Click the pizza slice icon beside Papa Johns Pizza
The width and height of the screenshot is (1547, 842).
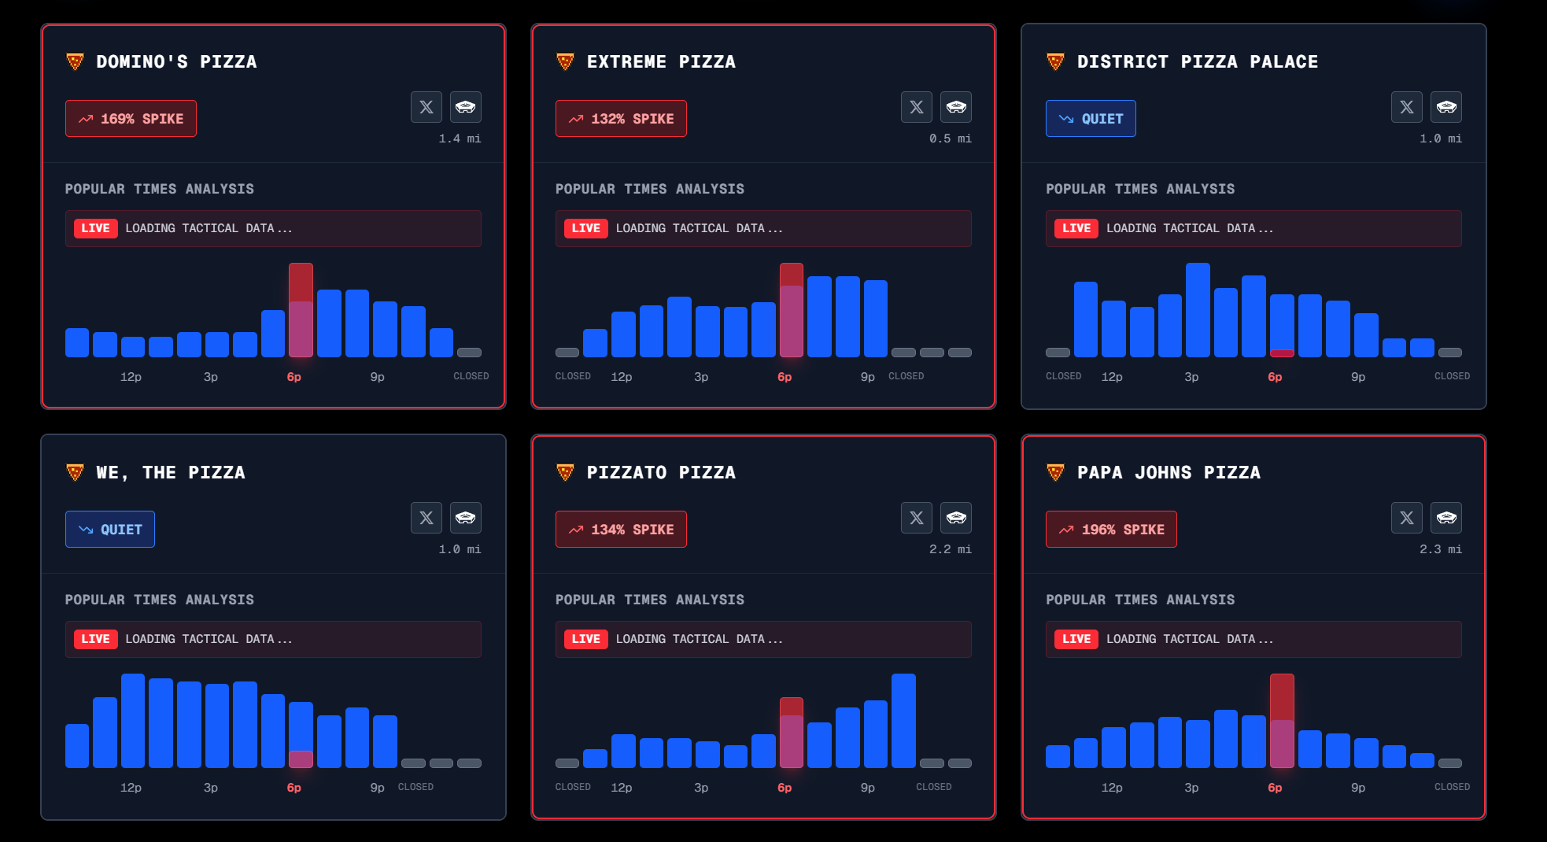click(1055, 472)
